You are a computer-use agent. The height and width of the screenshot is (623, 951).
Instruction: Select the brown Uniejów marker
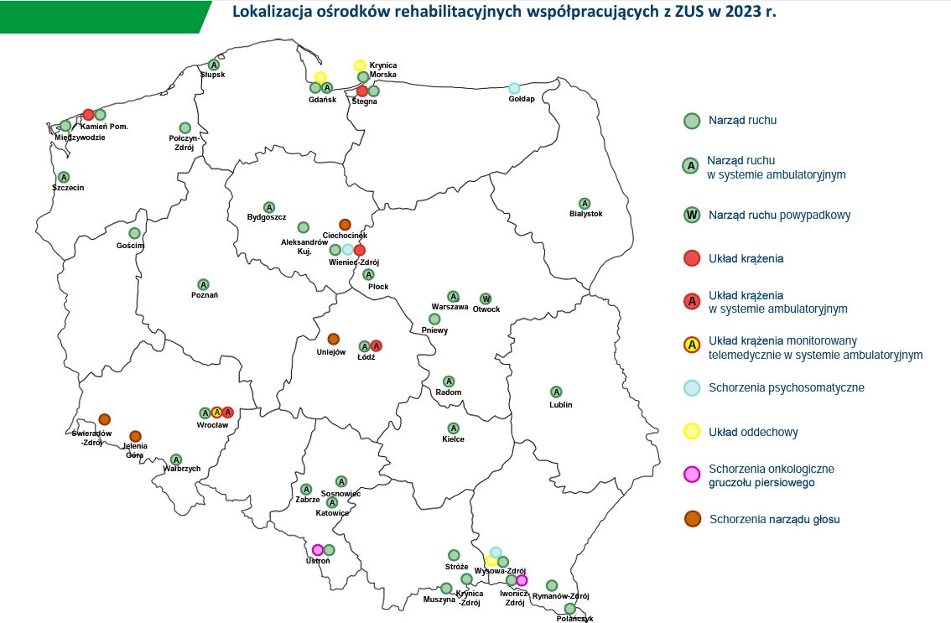point(333,340)
